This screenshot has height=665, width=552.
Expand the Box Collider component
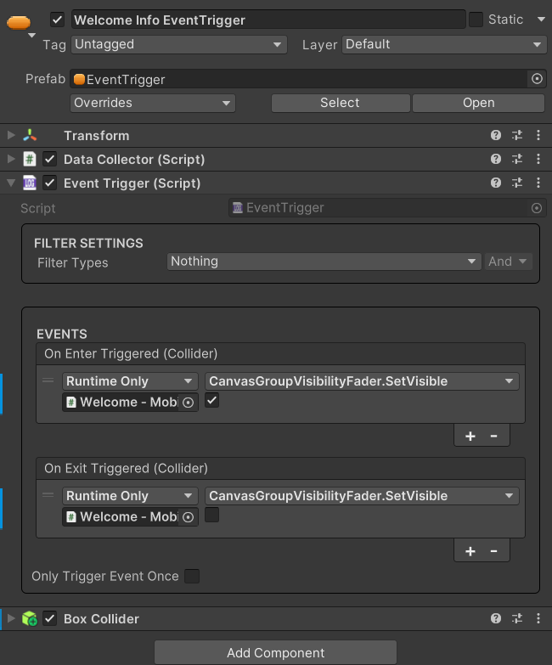[11, 619]
